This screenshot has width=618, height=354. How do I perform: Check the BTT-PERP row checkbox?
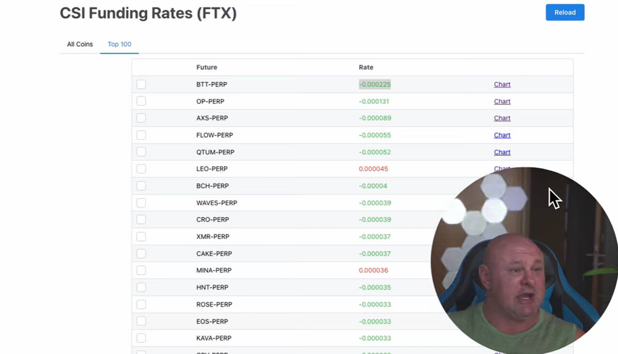141,85
